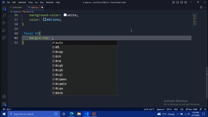Screen dimensions: 208x117
Task: Click the code minimap preview
Action: pyautogui.click(x=195, y=19)
